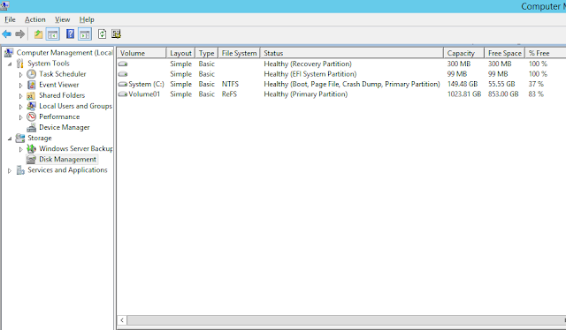This screenshot has width=566, height=330.
Task: Click the Windows Server Backup icon
Action: click(32, 148)
